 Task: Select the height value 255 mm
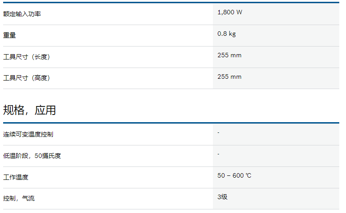229,77
